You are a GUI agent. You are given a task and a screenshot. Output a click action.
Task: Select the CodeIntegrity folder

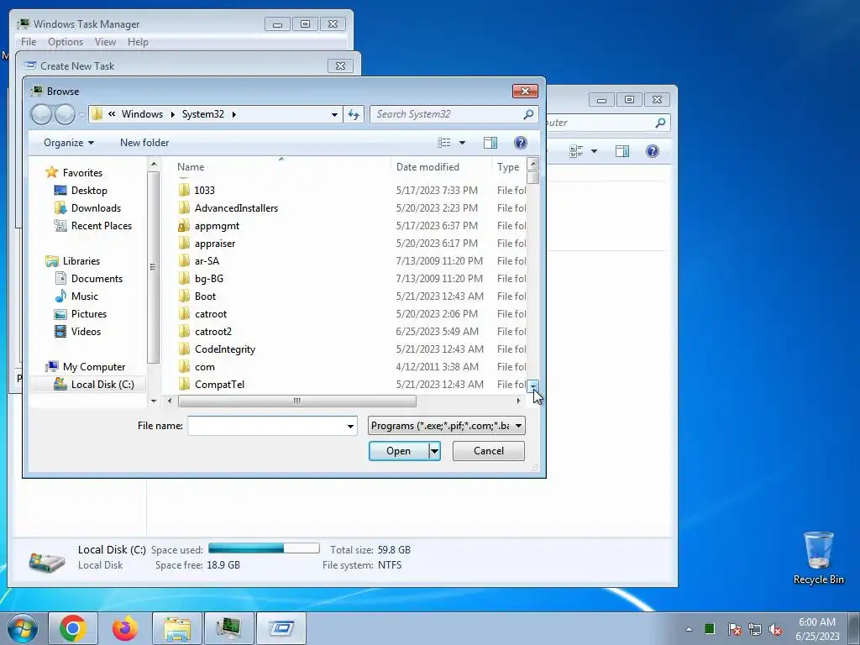225,349
